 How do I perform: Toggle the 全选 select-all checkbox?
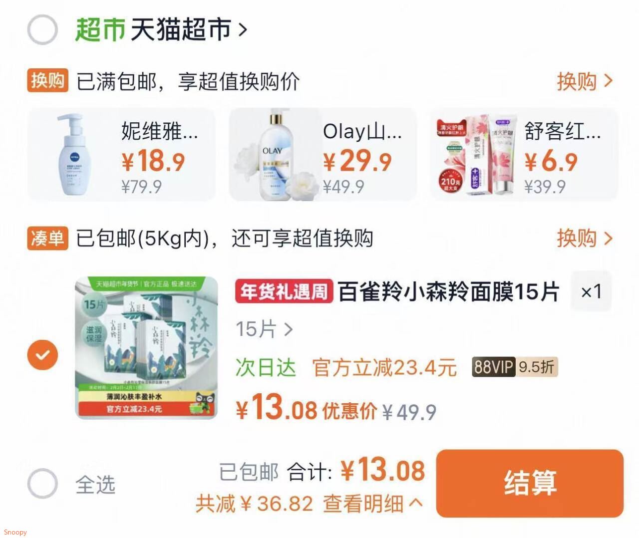click(42, 483)
